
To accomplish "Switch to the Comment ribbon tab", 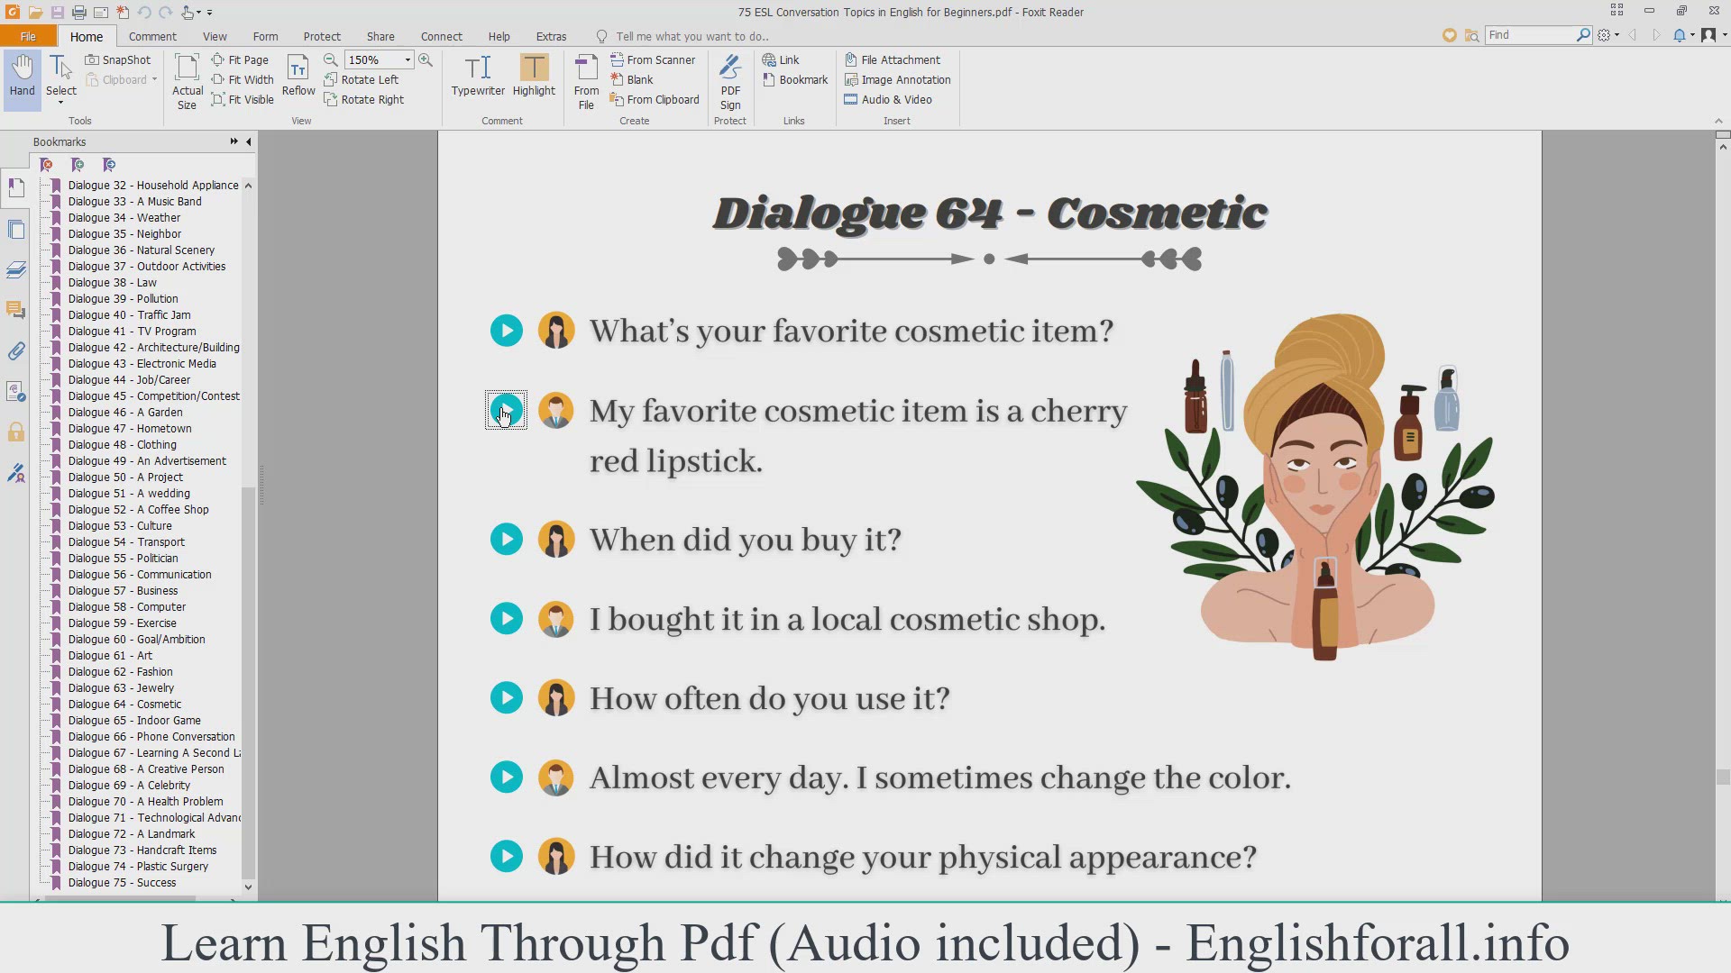I will click(x=152, y=36).
